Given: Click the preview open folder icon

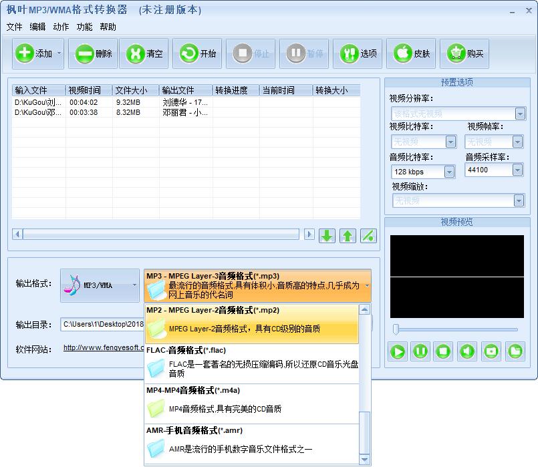Looking at the screenshot, I should click(x=515, y=351).
